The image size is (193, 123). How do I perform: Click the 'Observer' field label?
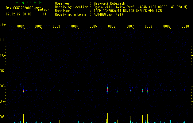62,3
